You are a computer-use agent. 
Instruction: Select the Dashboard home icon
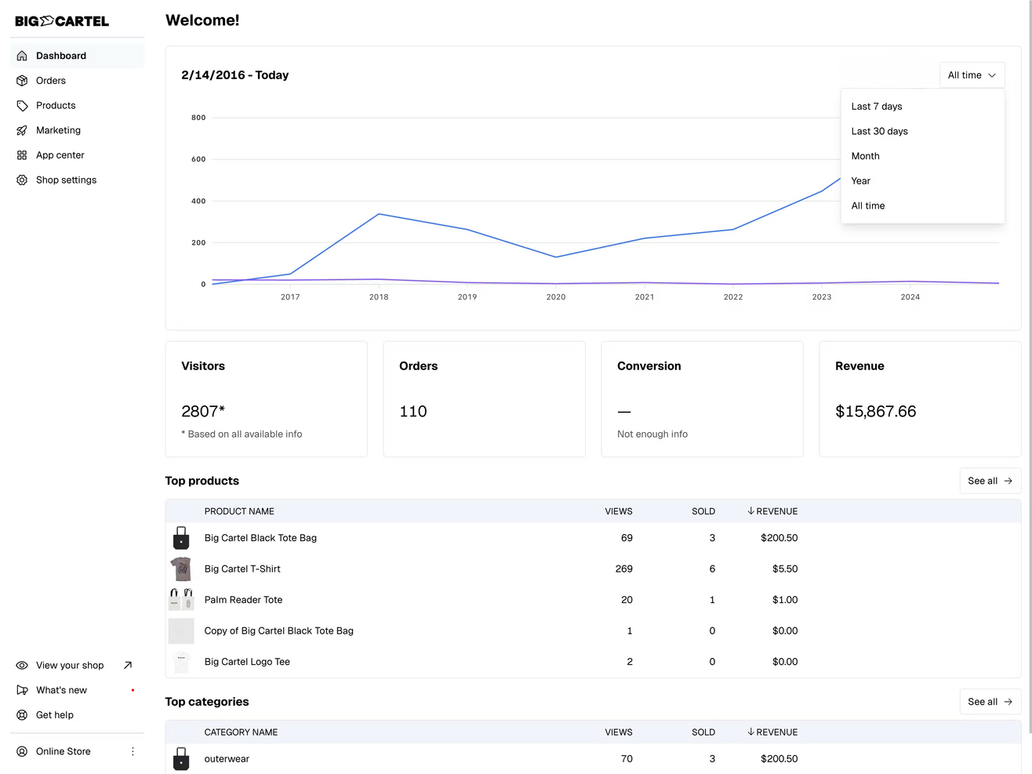(x=22, y=55)
